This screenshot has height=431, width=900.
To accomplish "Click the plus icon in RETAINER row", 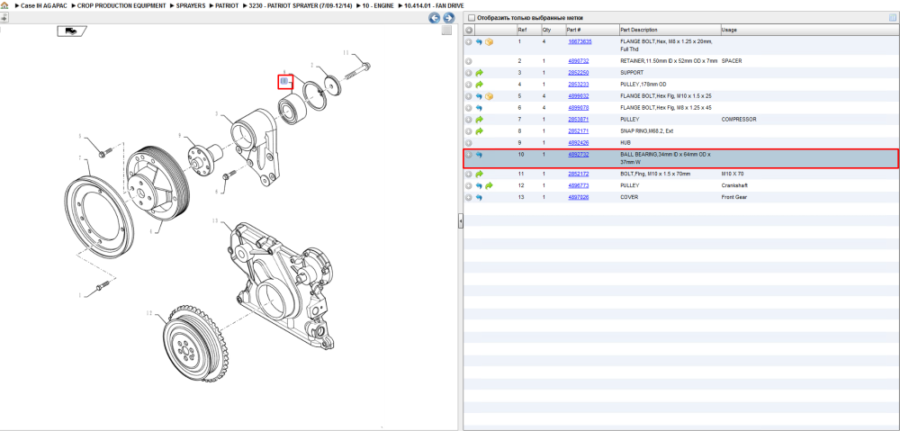I will tap(468, 61).
